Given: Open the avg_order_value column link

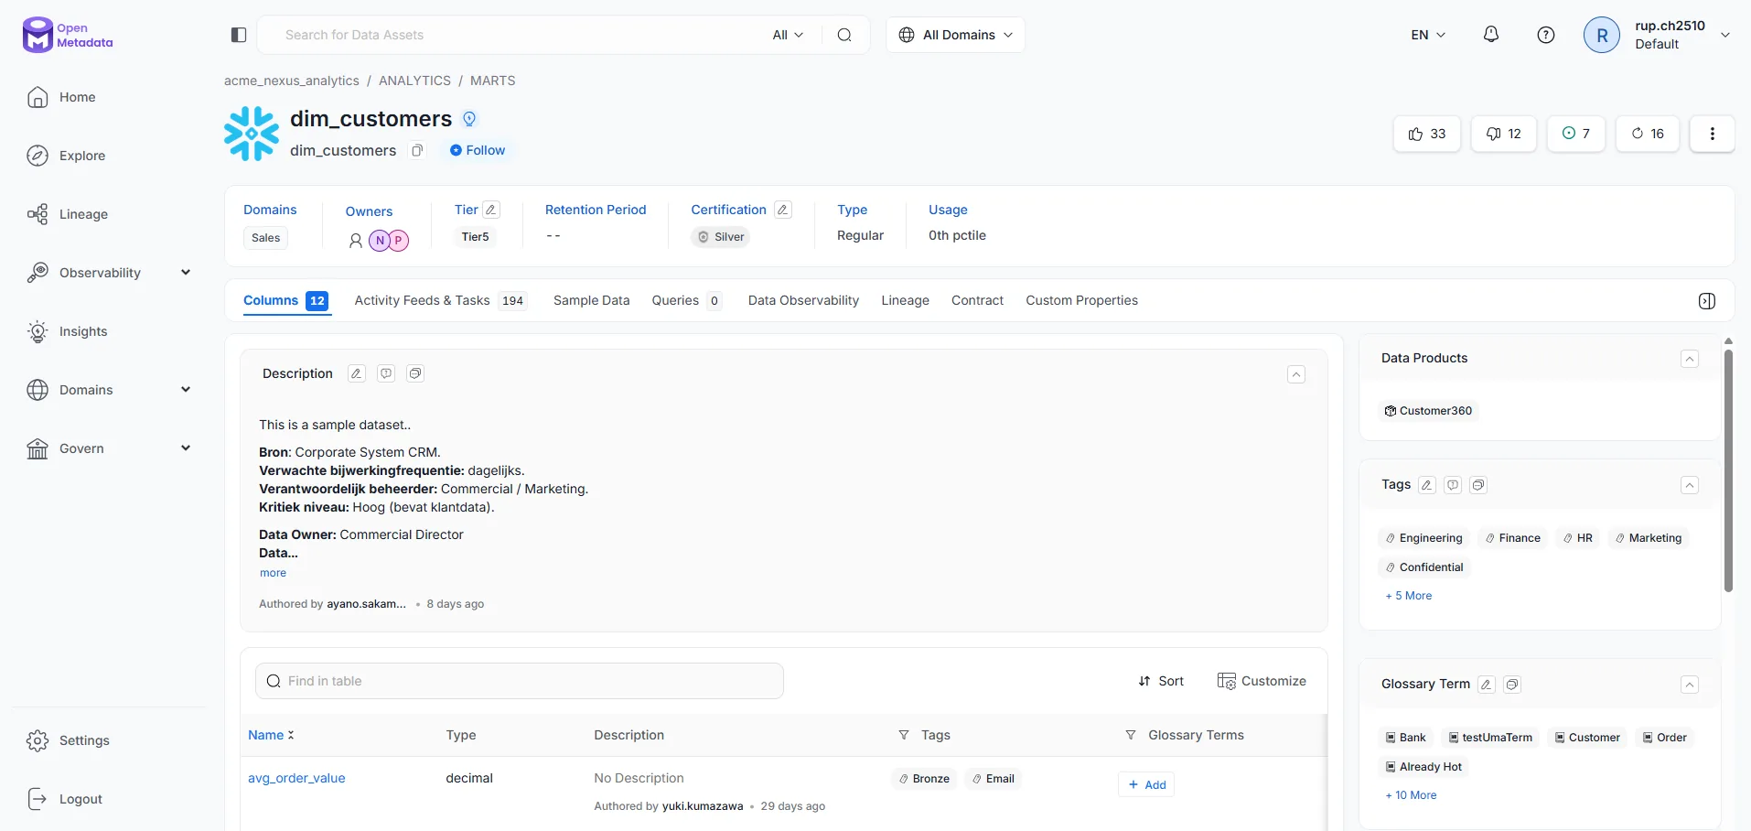Looking at the screenshot, I should coord(296,778).
